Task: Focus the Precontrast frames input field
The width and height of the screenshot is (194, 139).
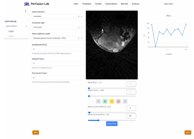Action: [58, 78]
